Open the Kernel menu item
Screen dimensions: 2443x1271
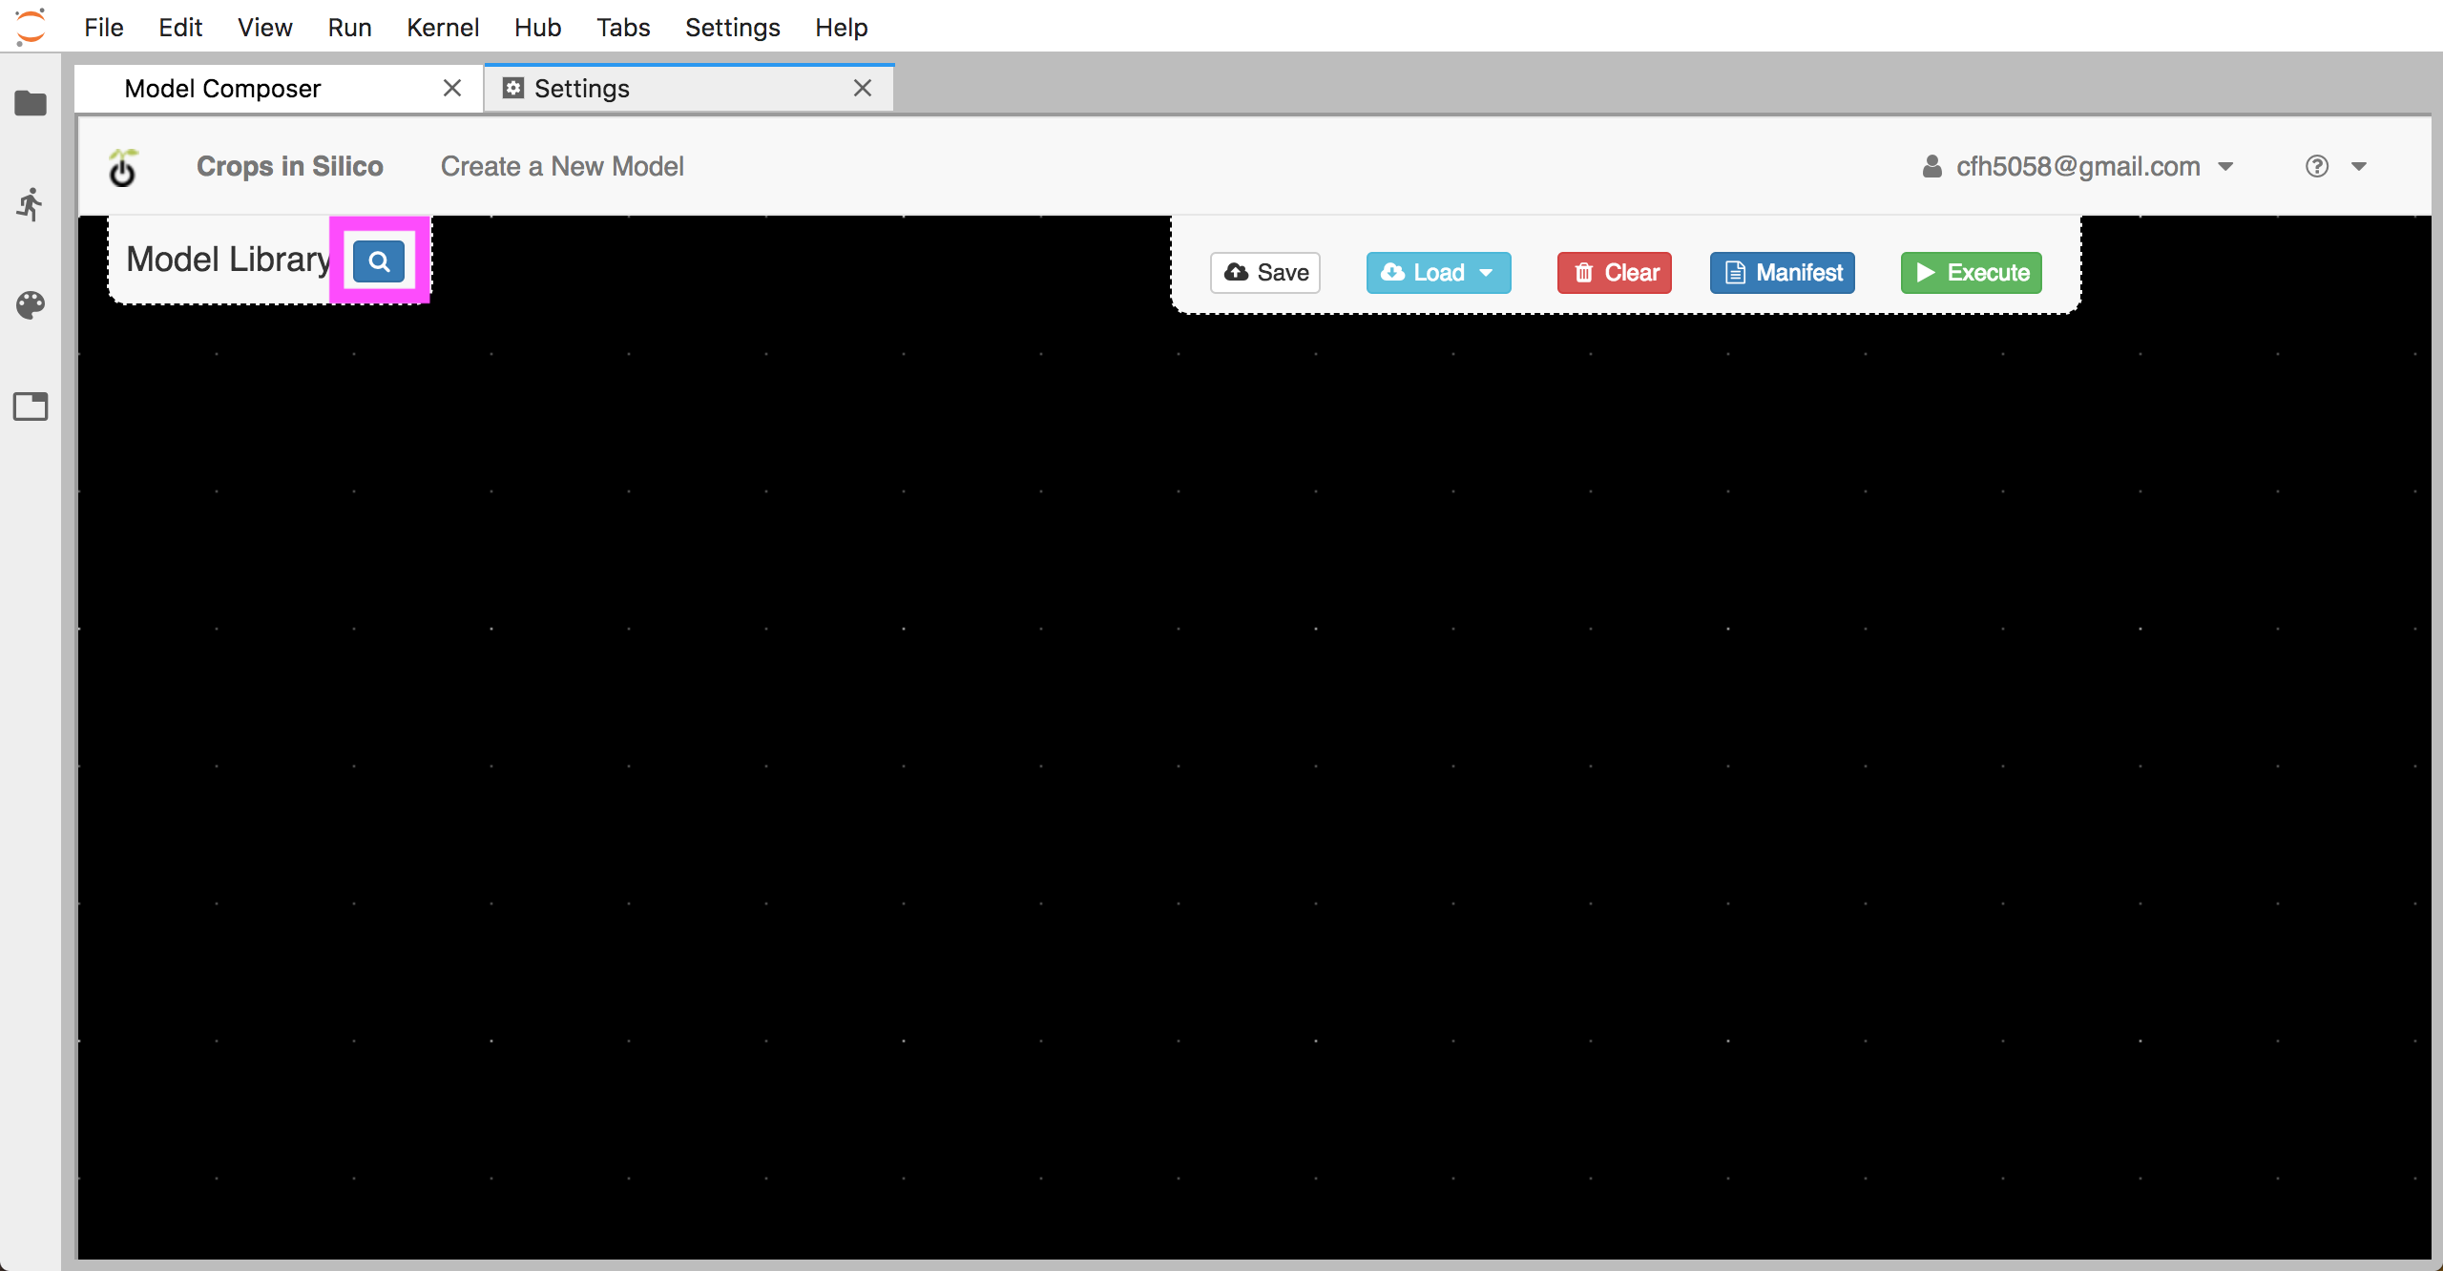click(441, 28)
